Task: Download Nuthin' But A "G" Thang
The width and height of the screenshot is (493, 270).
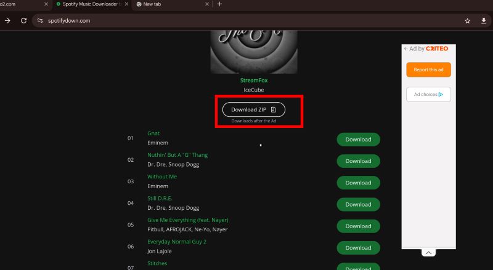Action: (x=358, y=161)
